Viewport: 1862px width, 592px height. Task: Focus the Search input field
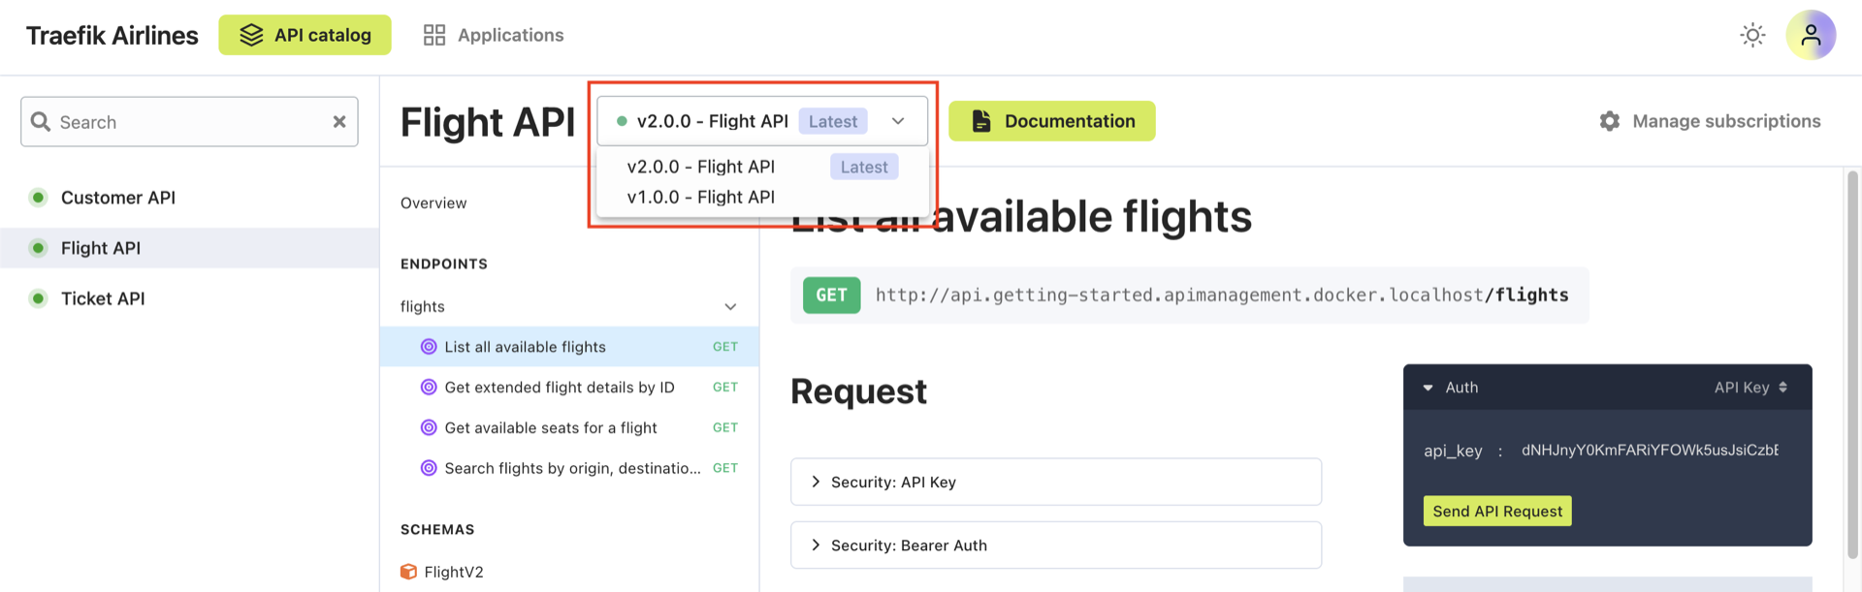click(189, 122)
